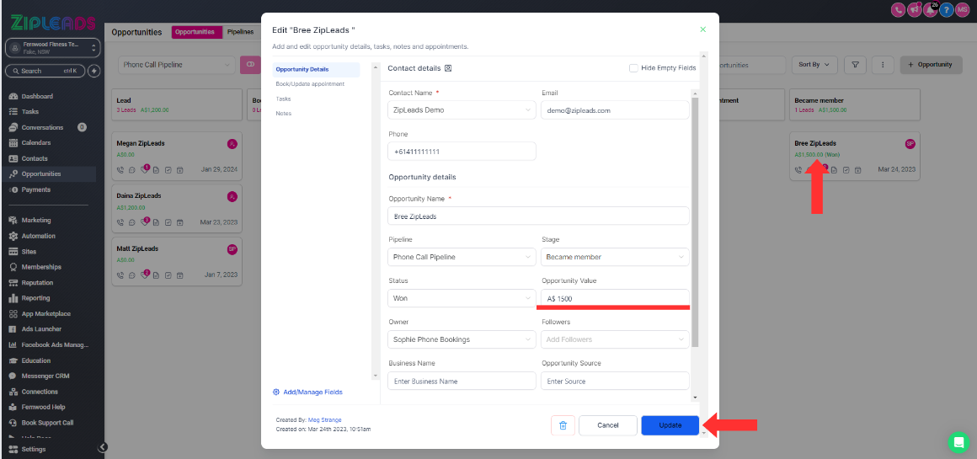Screen dimensions: 977x459
Task: Click the Cancel button
Action: pos(607,425)
